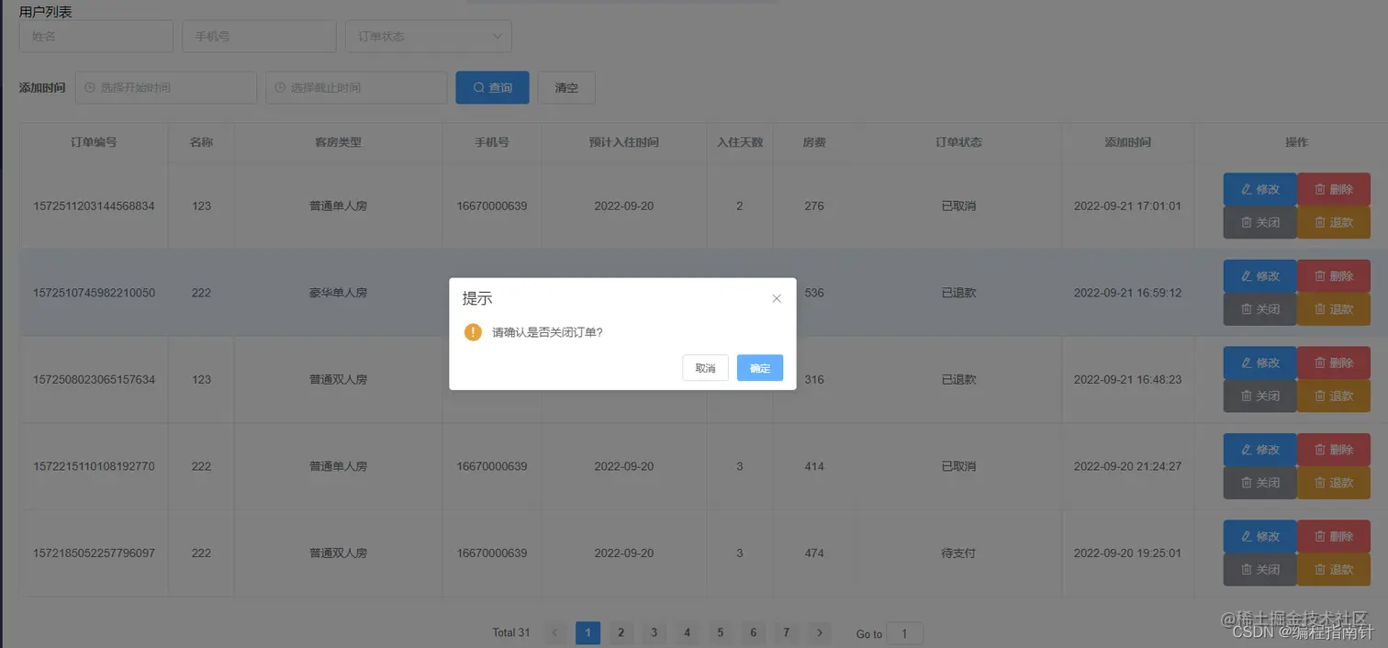The image size is (1388, 648).
Task: Click timestamp 2022-09-20 21:24:27
Action: [1127, 466]
